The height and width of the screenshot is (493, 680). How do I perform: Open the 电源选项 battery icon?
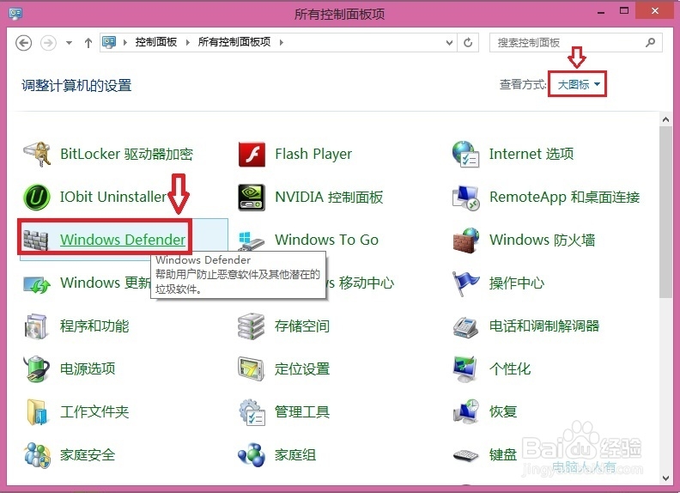[x=36, y=368]
